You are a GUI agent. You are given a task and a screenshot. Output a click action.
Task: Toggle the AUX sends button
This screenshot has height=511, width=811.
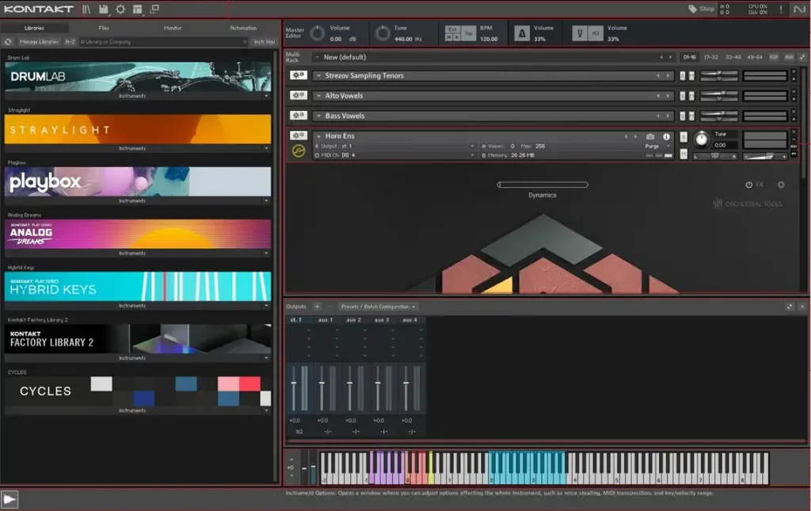coord(789,57)
